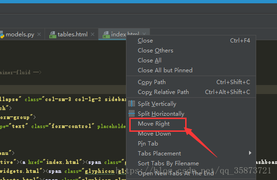Click the Split Horizontally icon
Viewport: 277px width, 180px height.
pyautogui.click(x=132, y=113)
